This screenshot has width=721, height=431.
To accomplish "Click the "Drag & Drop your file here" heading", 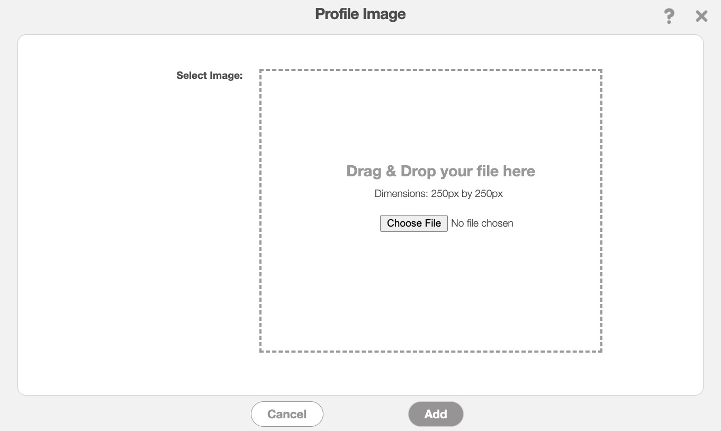I will click(x=440, y=172).
